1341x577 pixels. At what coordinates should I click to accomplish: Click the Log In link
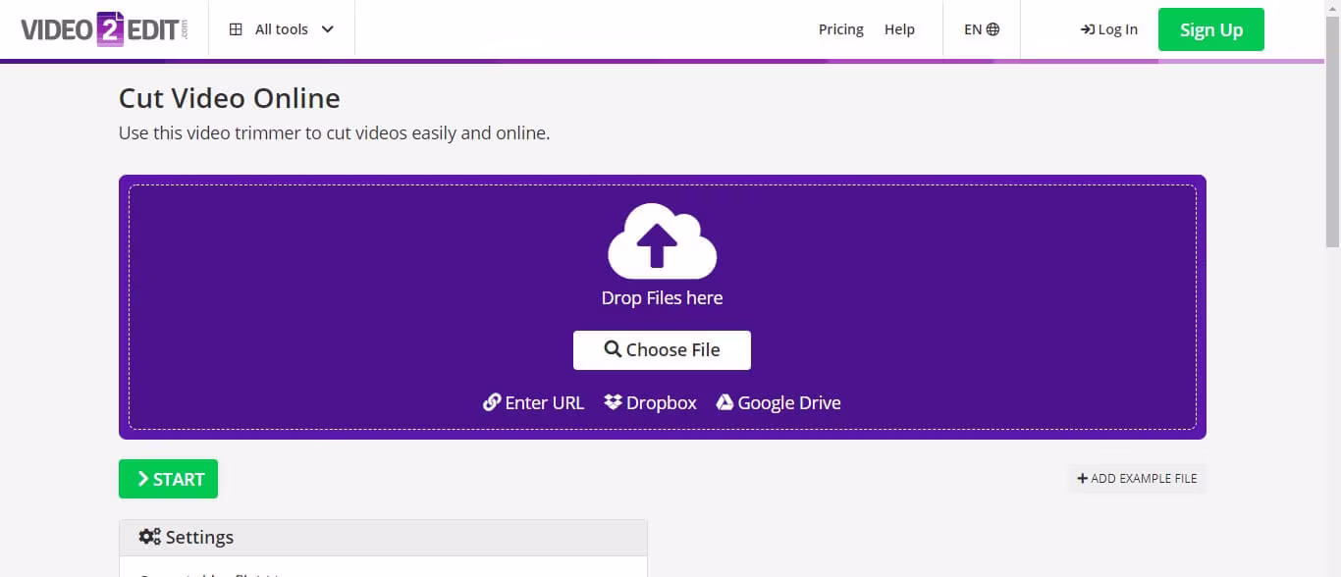click(x=1108, y=29)
